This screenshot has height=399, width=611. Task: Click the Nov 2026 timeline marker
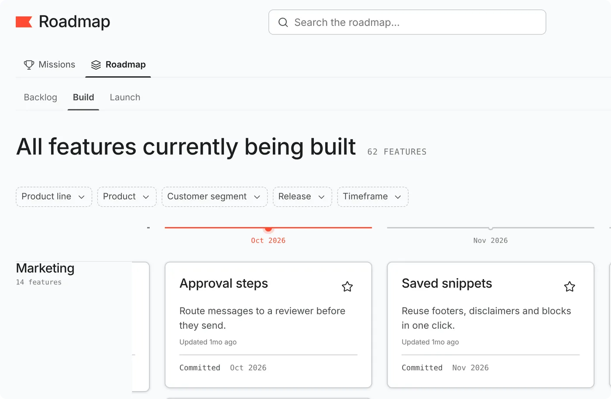[491, 228]
